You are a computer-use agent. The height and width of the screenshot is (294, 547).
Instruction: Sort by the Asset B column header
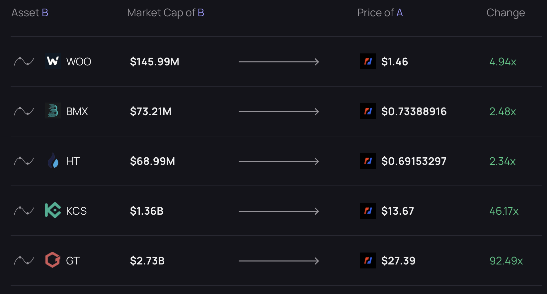click(x=30, y=13)
